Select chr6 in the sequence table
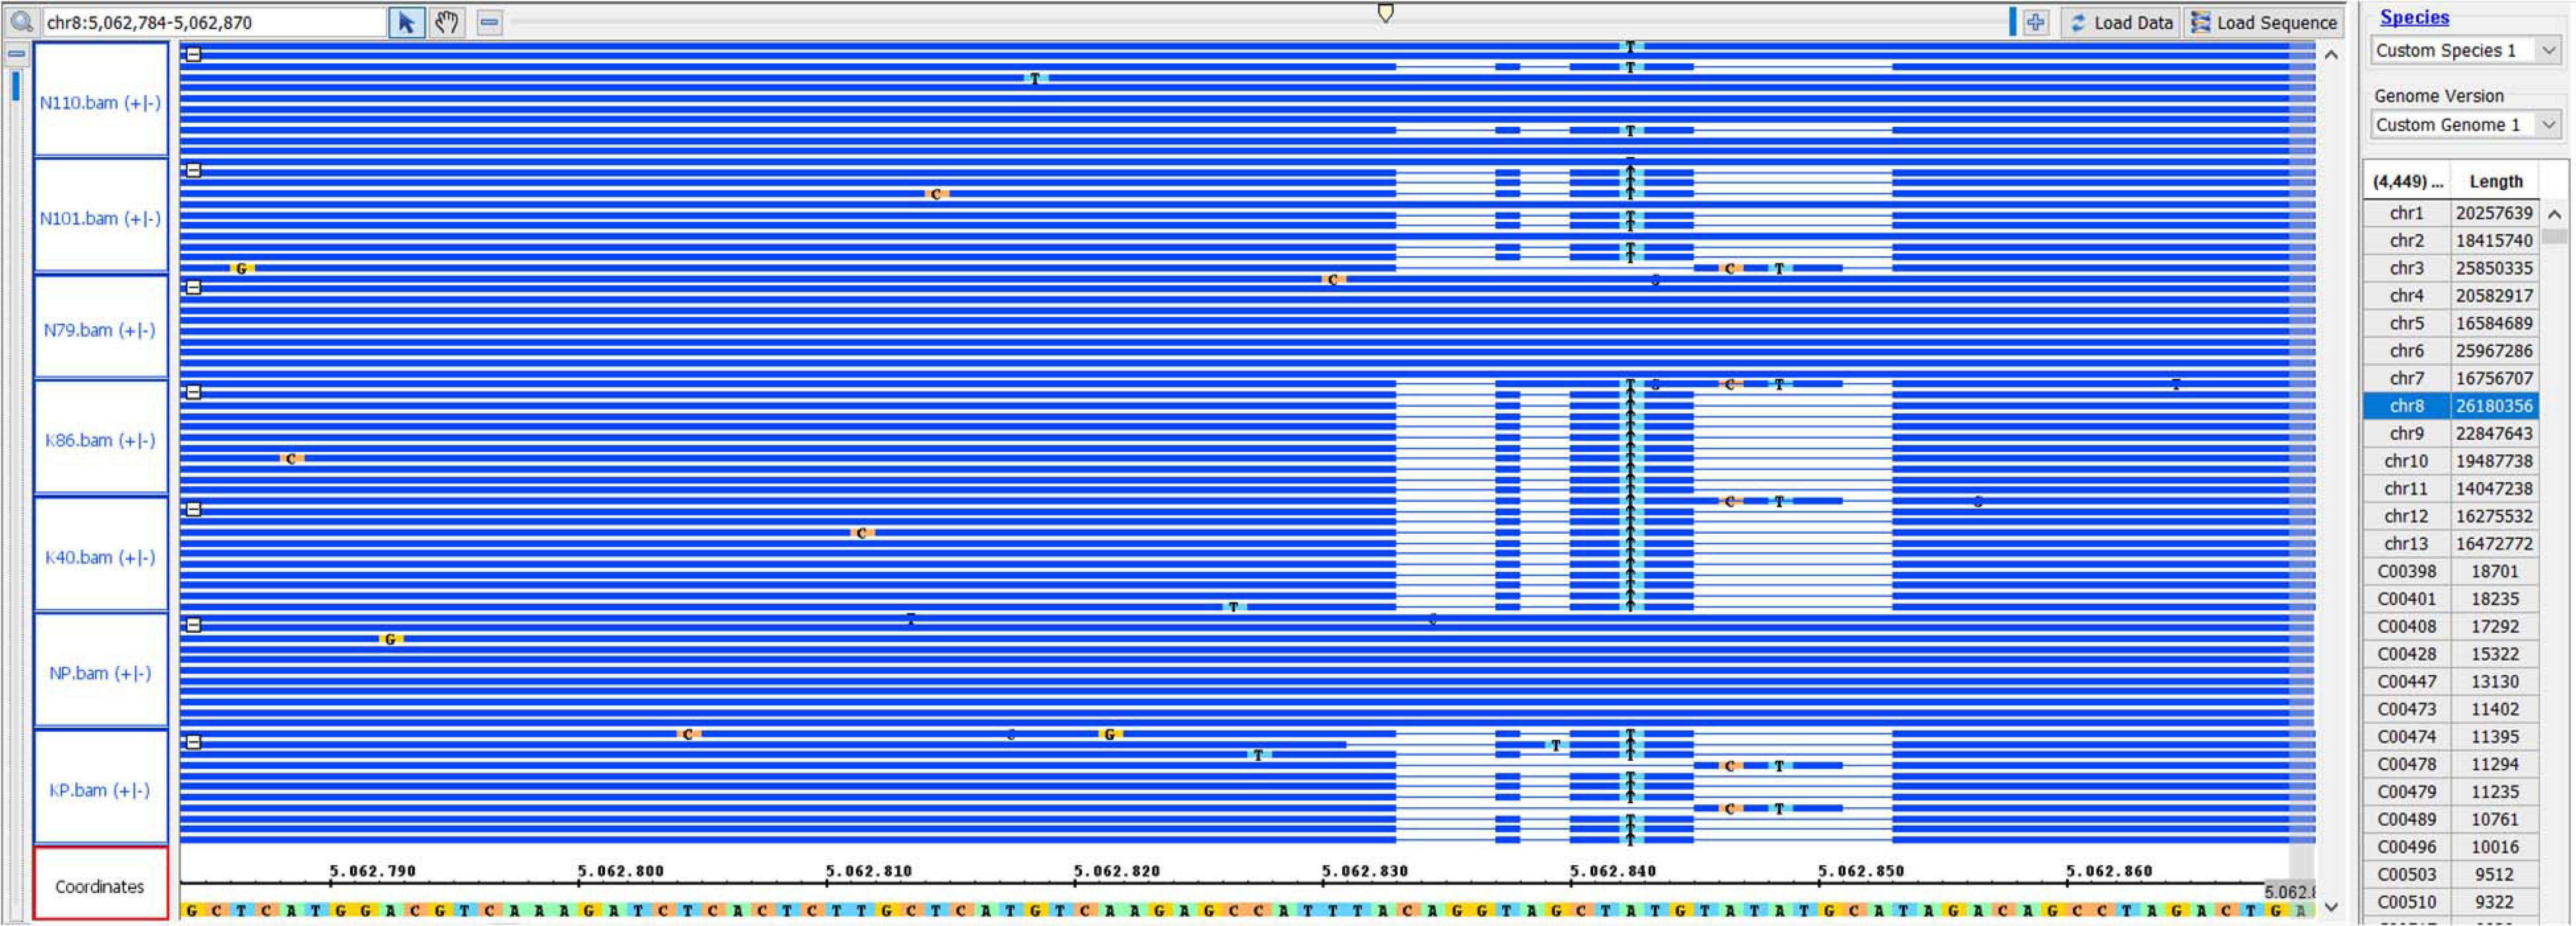Screen dimensions: 2576x926 (2406, 351)
